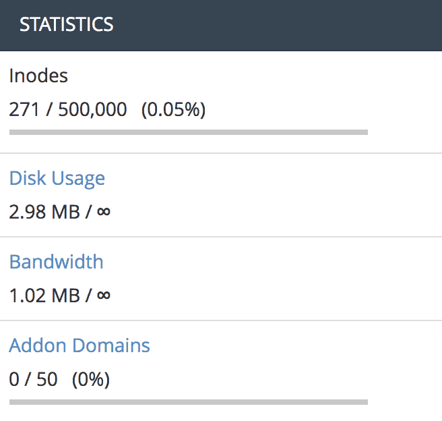
Task: Click the Inodes label
Action: click(38, 76)
